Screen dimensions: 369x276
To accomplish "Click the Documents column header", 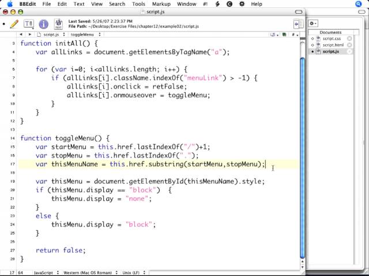I will [330, 32].
